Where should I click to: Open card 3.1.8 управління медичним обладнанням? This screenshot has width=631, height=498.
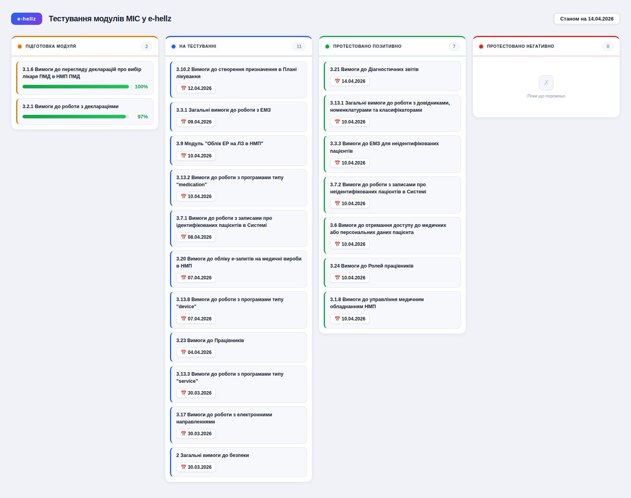pyautogui.click(x=392, y=309)
